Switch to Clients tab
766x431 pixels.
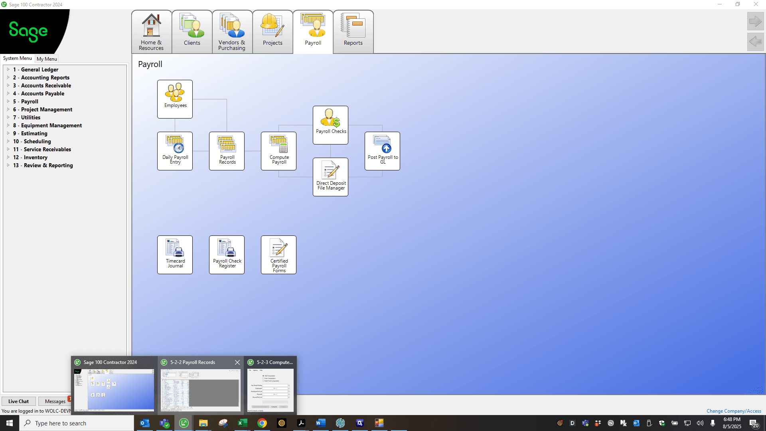tap(192, 32)
